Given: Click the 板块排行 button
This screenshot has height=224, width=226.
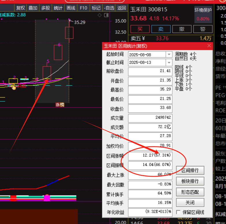Looking at the screenshot, I should [190, 181].
